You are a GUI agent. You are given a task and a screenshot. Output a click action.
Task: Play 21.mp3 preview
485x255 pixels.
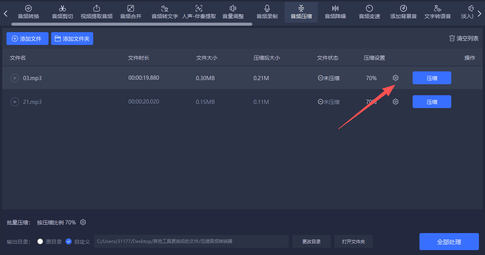pyautogui.click(x=14, y=102)
